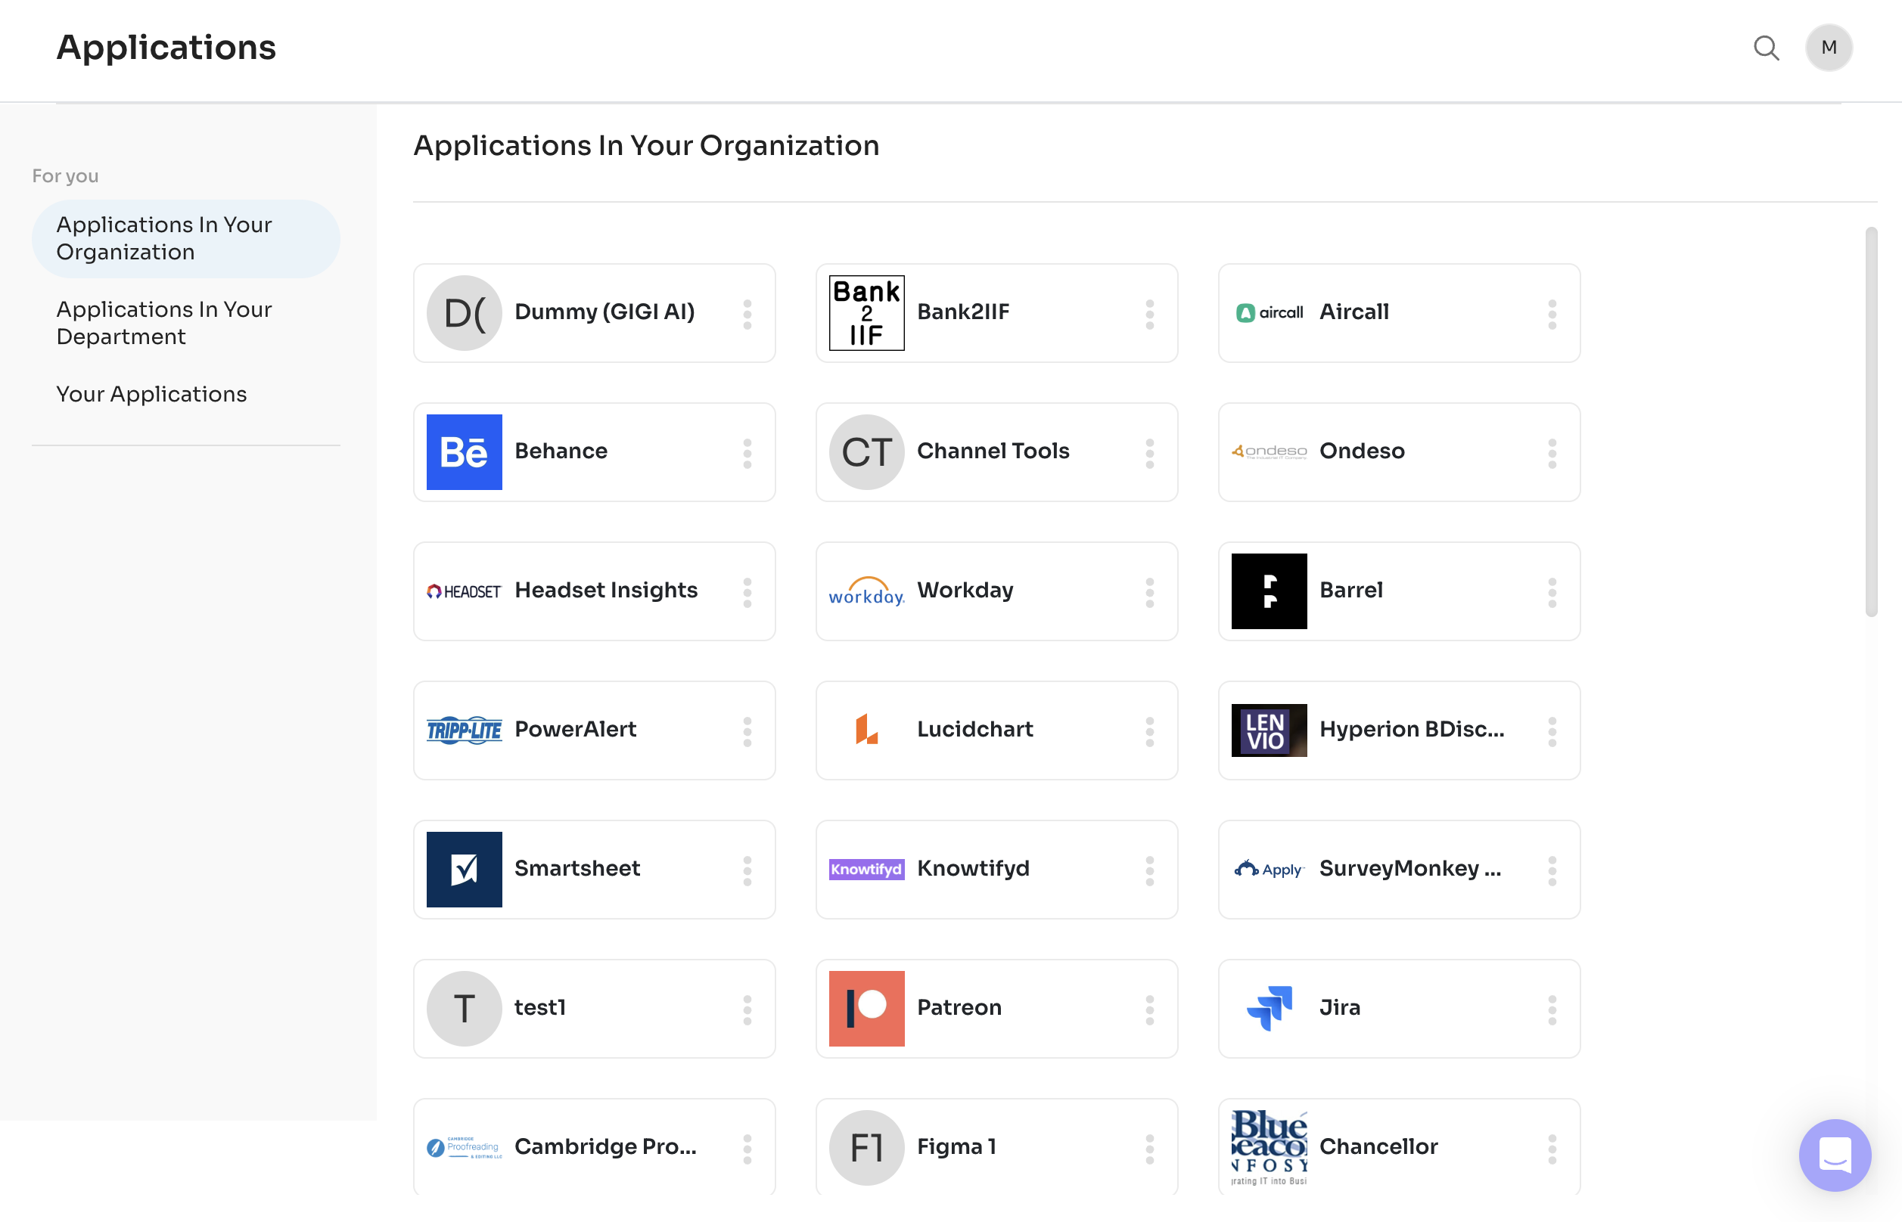Click the Figma 1 application name
The height and width of the screenshot is (1222, 1902).
click(956, 1146)
